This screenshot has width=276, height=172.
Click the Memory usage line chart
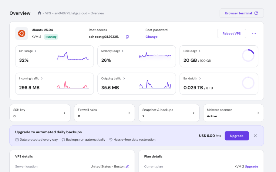[155, 56]
